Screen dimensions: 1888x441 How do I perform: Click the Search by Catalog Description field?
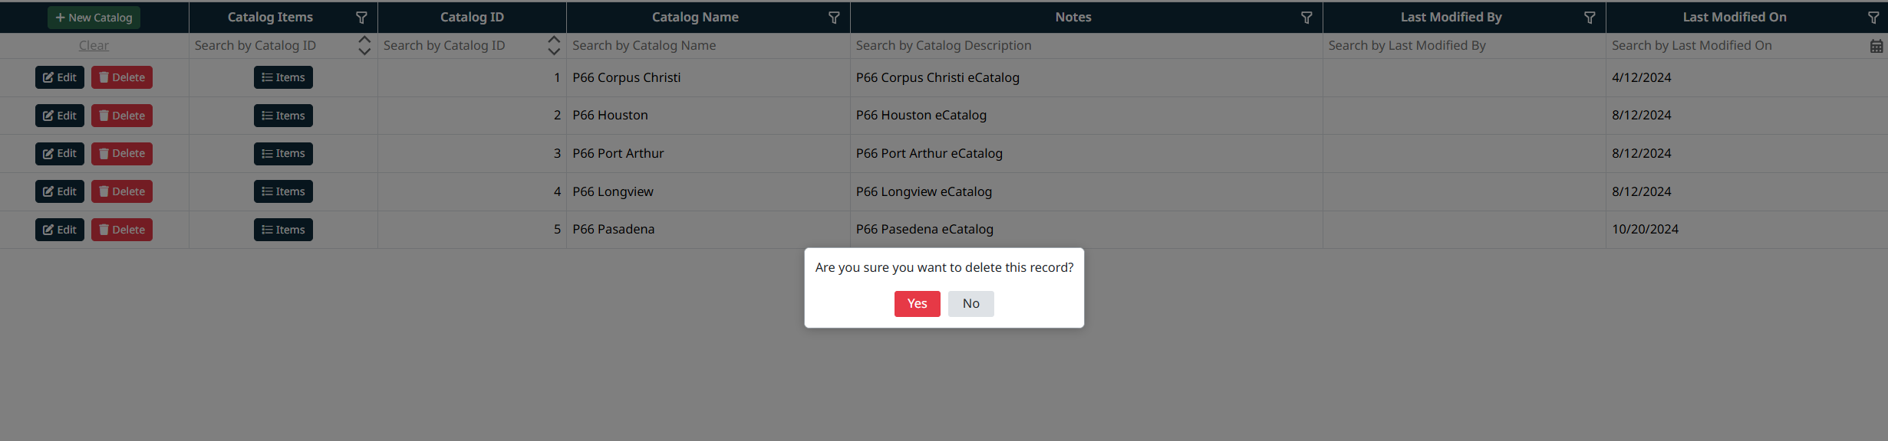point(1082,46)
